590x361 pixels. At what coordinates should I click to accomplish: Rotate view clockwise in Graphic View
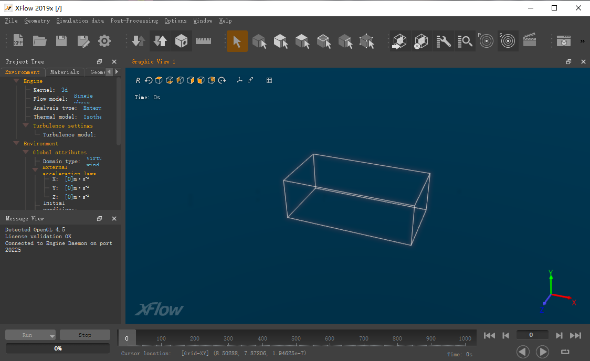222,80
